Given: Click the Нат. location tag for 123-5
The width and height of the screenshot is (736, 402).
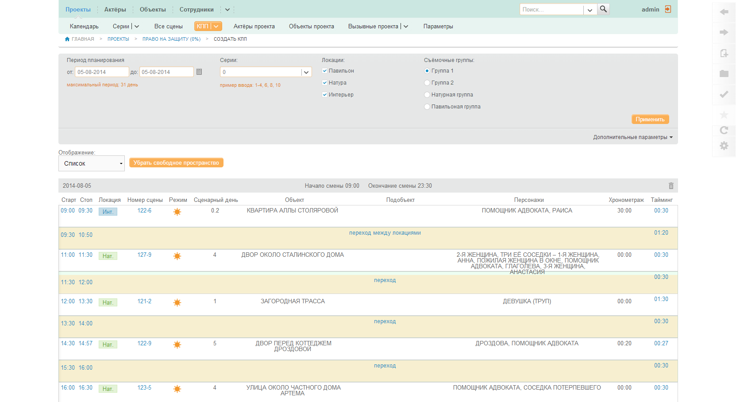Looking at the screenshot, I should coord(108,389).
